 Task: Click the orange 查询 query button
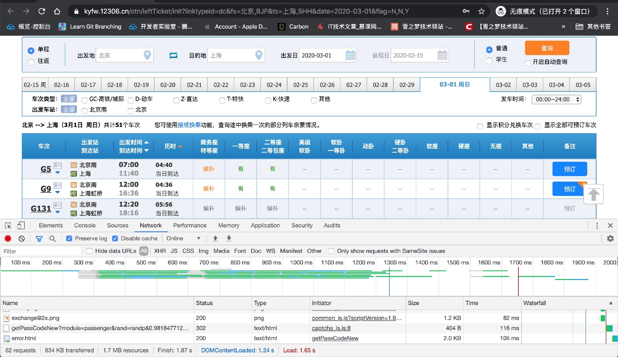point(547,48)
